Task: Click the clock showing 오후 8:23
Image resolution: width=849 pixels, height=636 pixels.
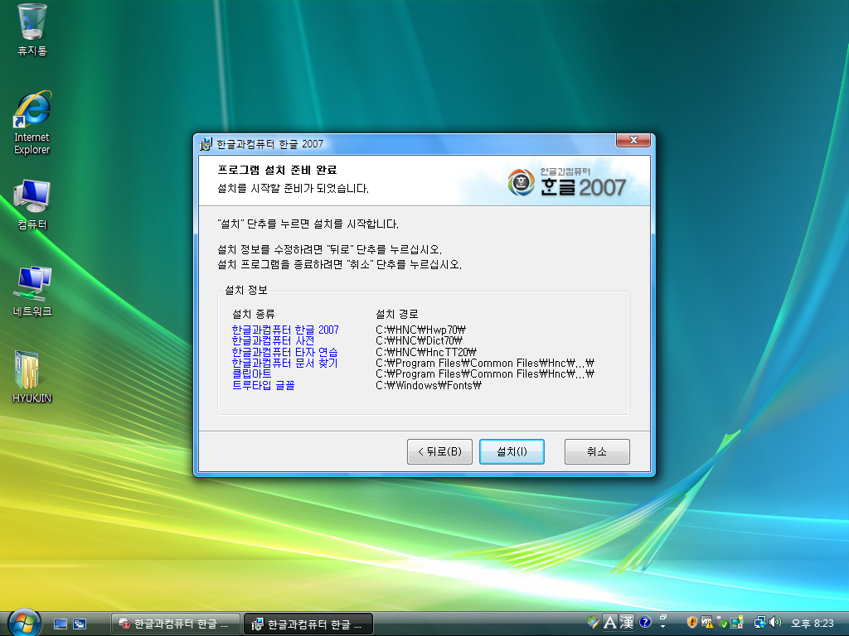Action: pos(813,623)
